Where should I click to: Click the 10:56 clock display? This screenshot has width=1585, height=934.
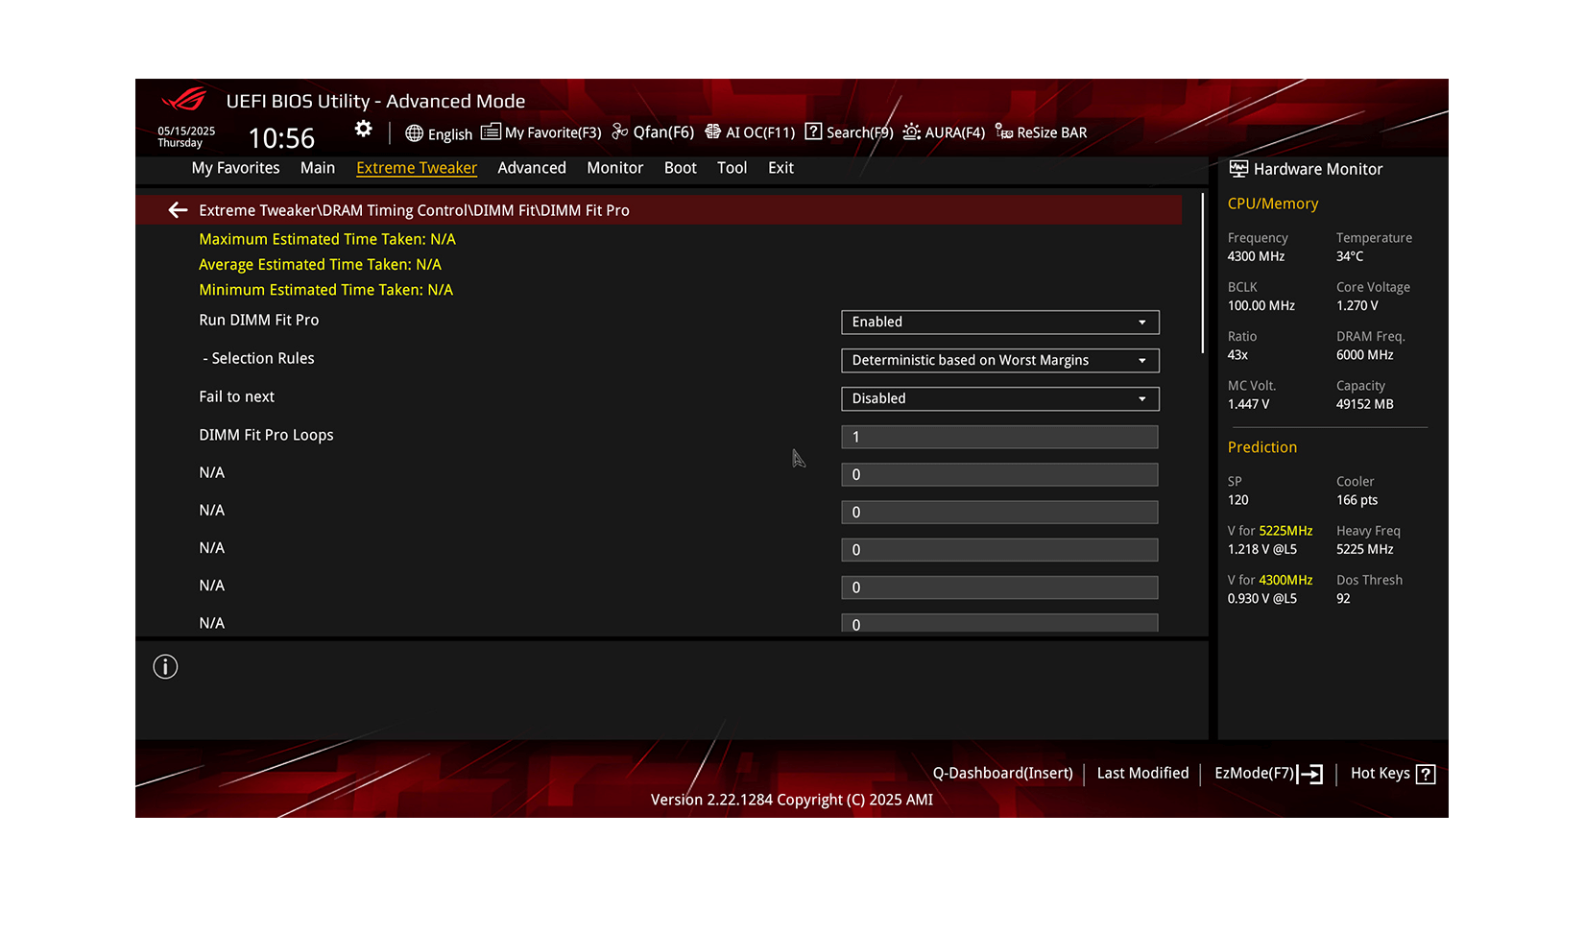281,139
